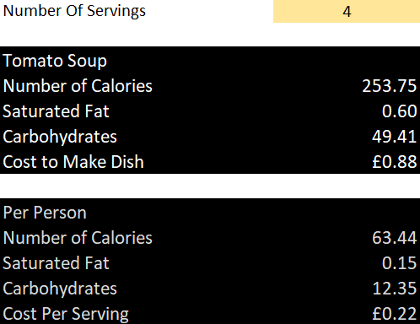Select the Per Person heading cell
This screenshot has height=324, width=420.
coord(45,213)
